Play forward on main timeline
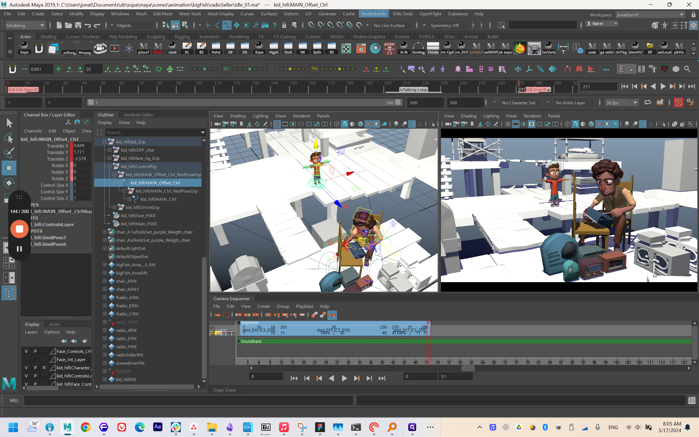Screen dimensions: 699x437 tap(663, 86)
